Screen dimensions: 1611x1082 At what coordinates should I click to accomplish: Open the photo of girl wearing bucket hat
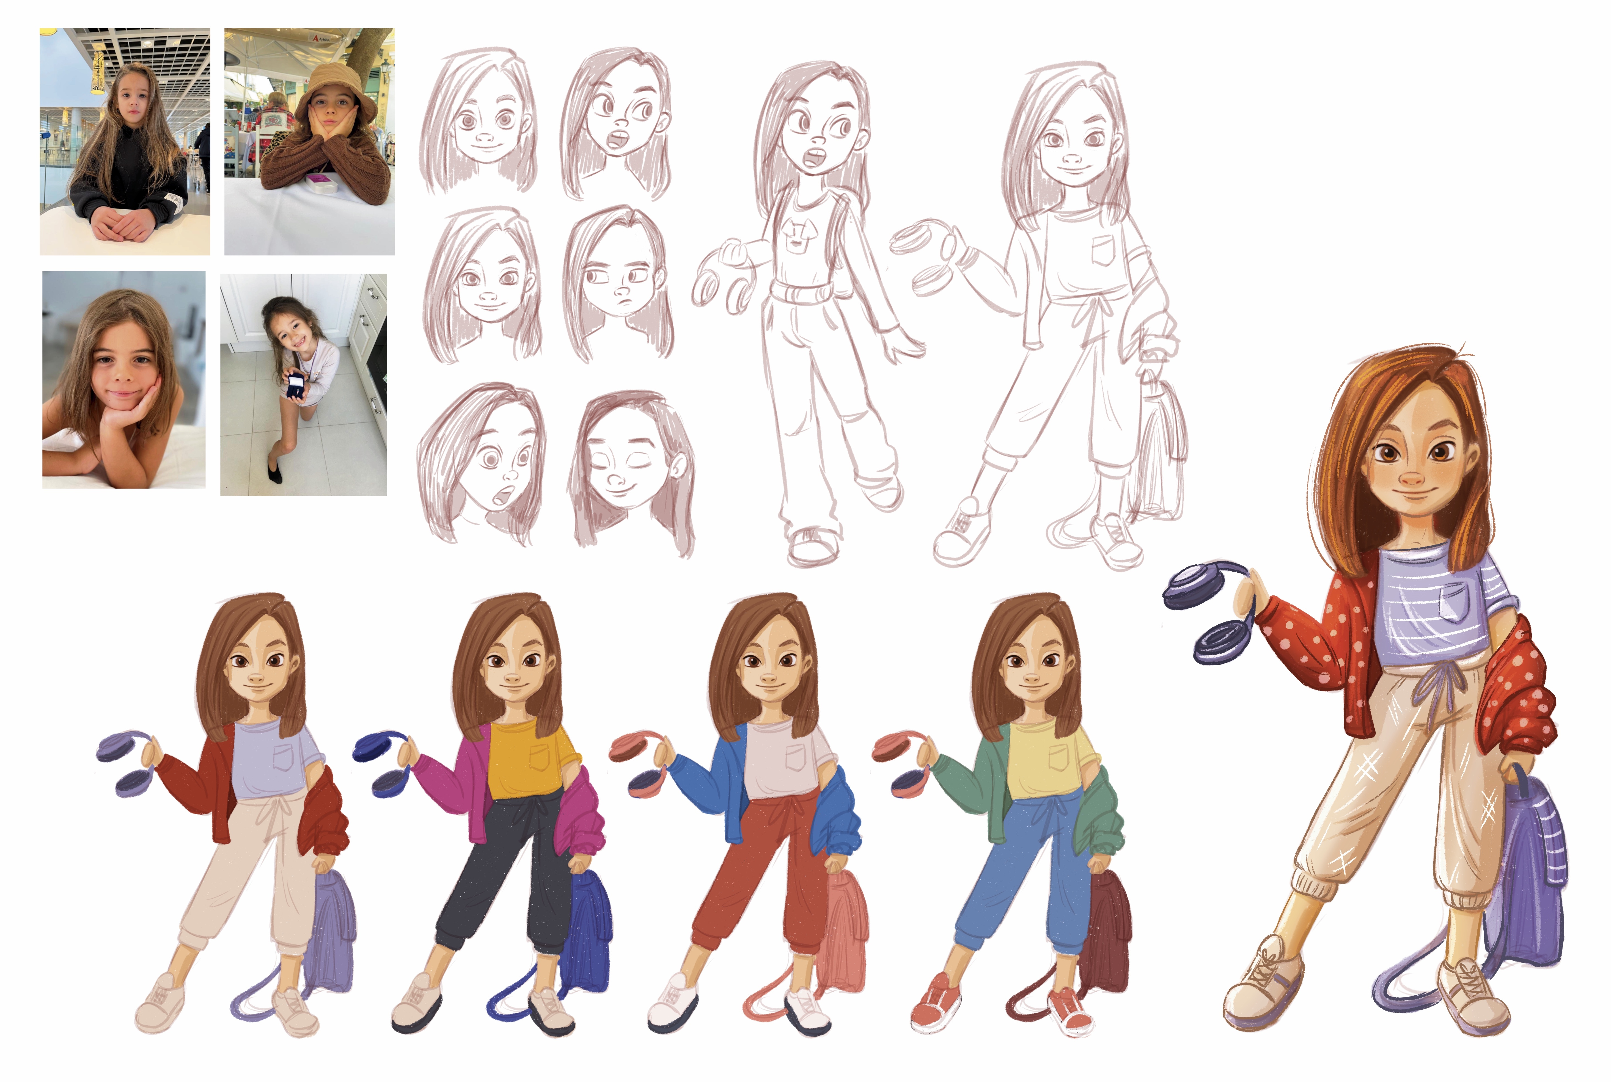309,142
